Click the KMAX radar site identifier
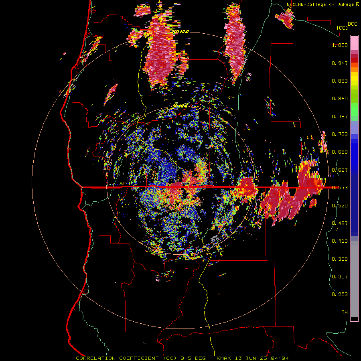Screen dimensions: 361x361 pos(223,358)
